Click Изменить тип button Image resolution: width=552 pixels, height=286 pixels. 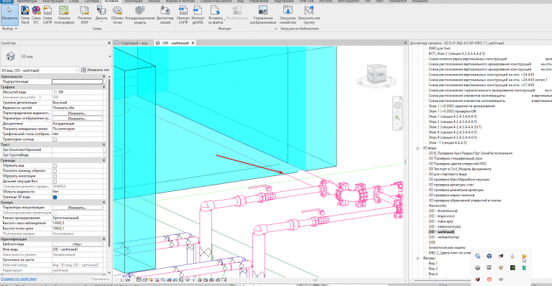pos(96,70)
